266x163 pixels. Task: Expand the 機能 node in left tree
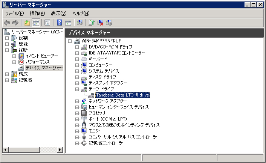click(x=7, y=44)
